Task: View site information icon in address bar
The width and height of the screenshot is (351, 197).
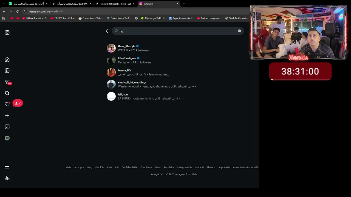Action: click(x=25, y=11)
